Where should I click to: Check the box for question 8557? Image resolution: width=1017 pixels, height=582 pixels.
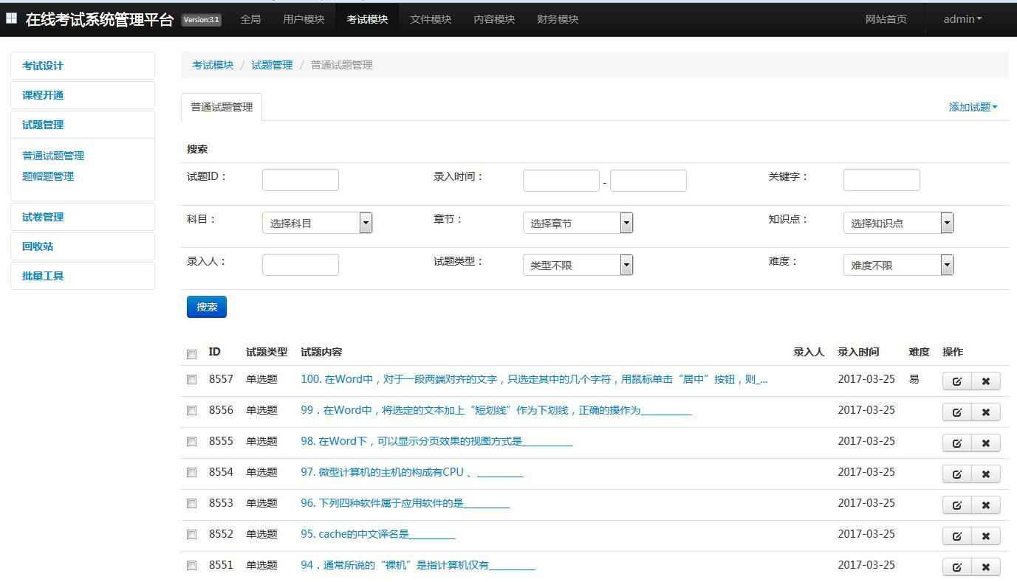[192, 380]
